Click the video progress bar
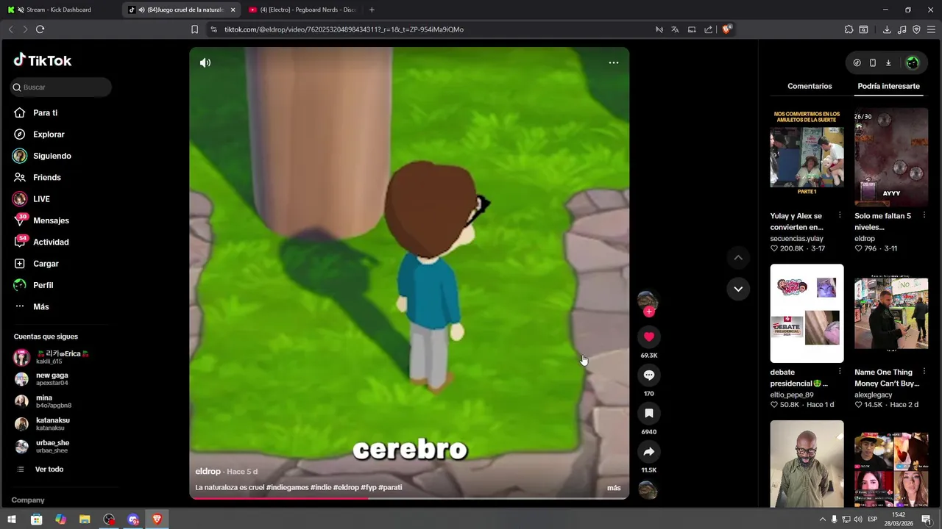The height and width of the screenshot is (529, 942). pyautogui.click(x=409, y=498)
